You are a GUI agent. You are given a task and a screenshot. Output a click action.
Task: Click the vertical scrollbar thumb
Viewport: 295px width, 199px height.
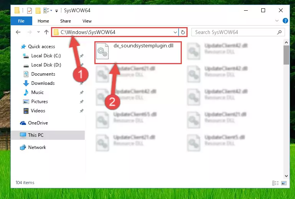tap(286, 55)
